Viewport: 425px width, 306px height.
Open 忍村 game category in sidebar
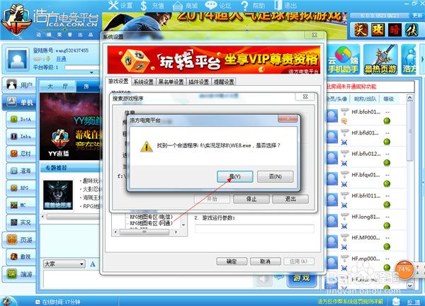click(21, 154)
